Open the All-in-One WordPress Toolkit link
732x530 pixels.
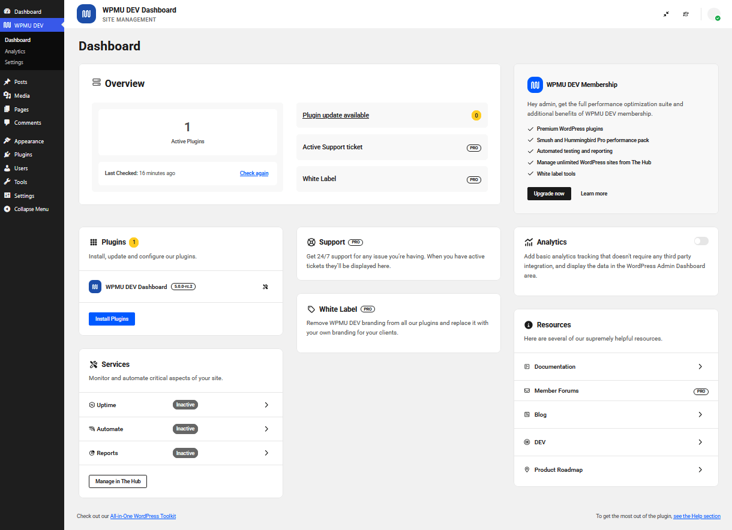pos(143,516)
